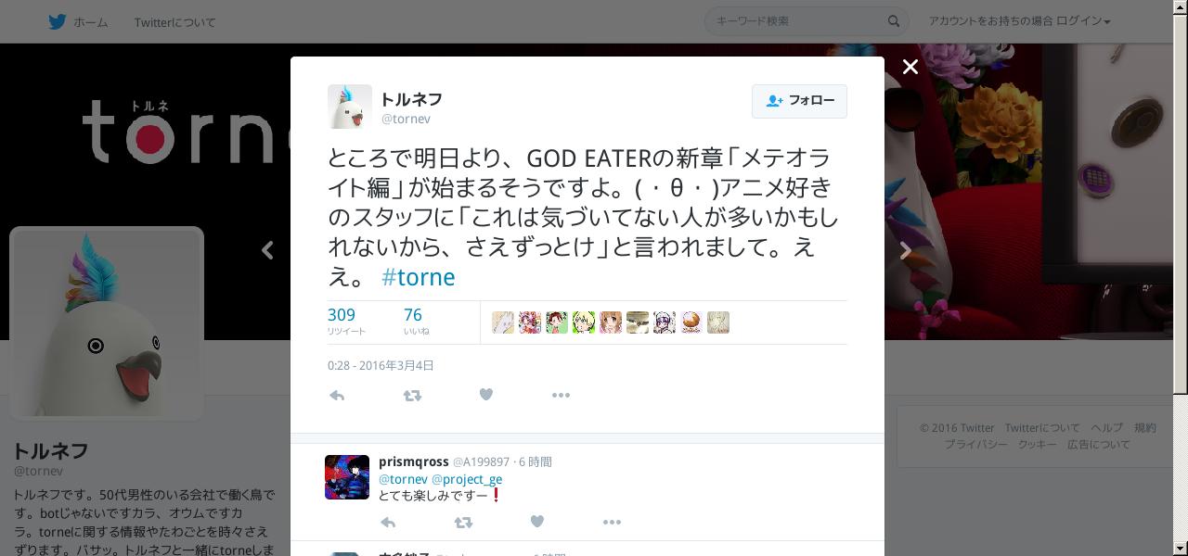Image resolution: width=1188 pixels, height=556 pixels.
Task: Open the #torne hashtag link
Action: [418, 277]
